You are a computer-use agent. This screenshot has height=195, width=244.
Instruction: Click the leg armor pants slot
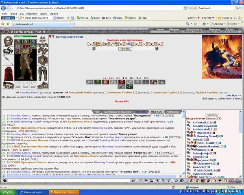coord(43,74)
